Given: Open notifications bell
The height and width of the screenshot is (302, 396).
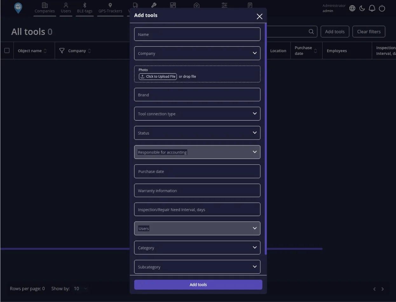Looking at the screenshot, I should tap(372, 8).
